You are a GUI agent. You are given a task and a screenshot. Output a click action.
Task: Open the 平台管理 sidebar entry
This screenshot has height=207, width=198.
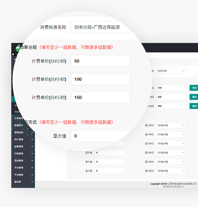pyautogui.click(x=19, y=168)
